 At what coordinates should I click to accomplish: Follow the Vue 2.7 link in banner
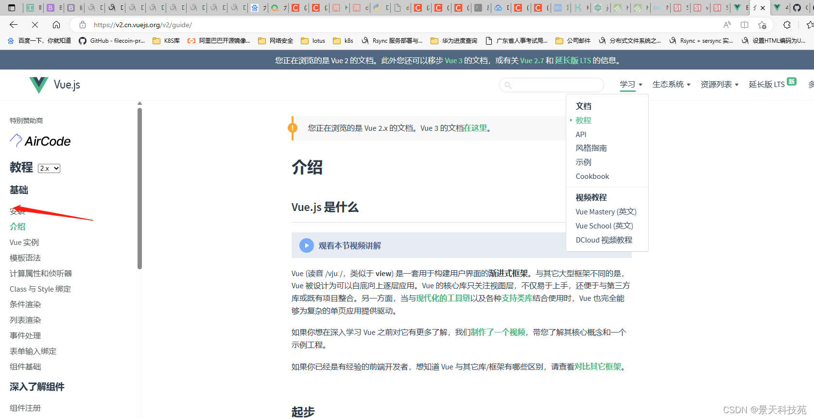point(532,60)
